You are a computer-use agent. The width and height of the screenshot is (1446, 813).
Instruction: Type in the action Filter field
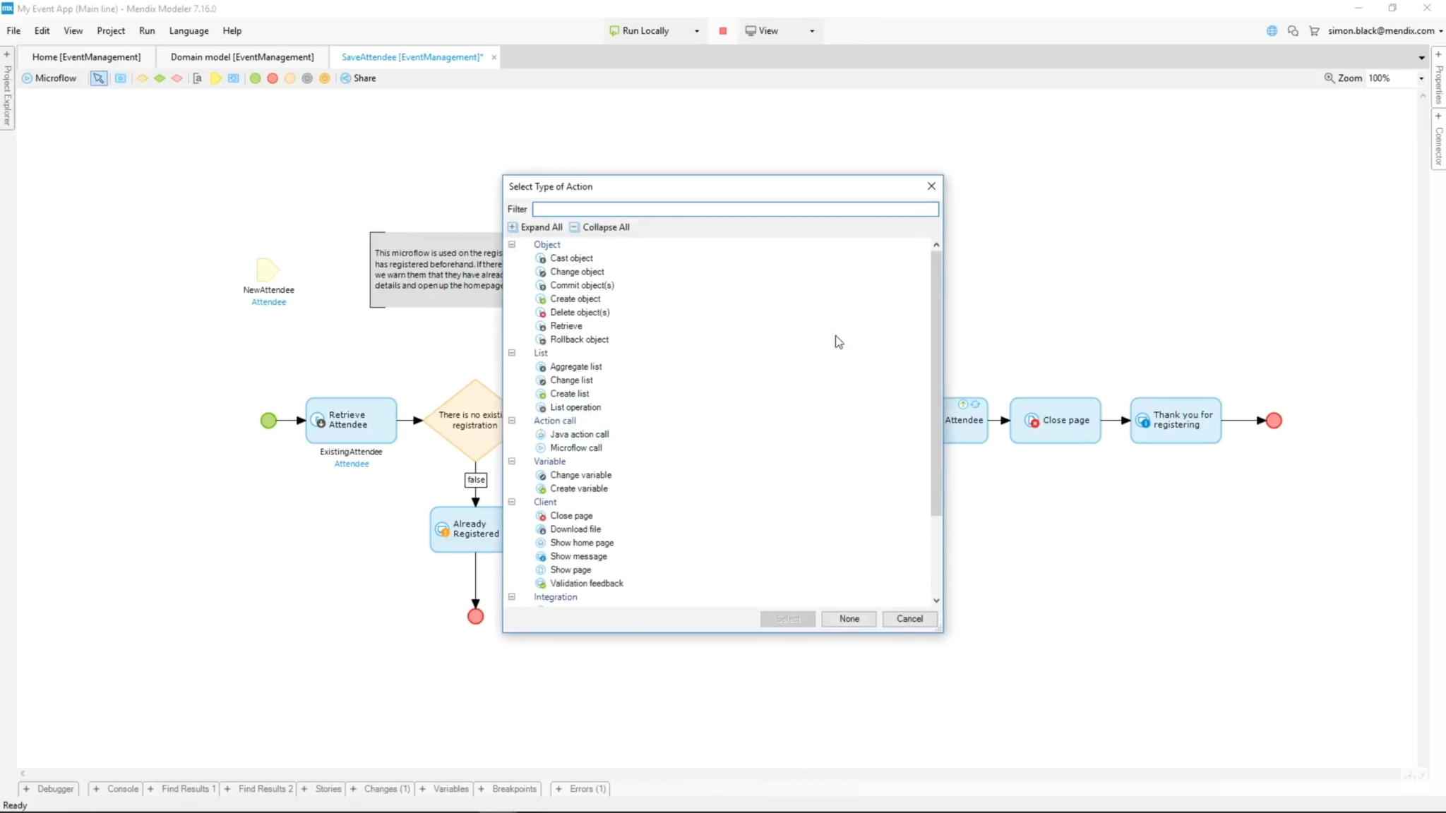(735, 209)
